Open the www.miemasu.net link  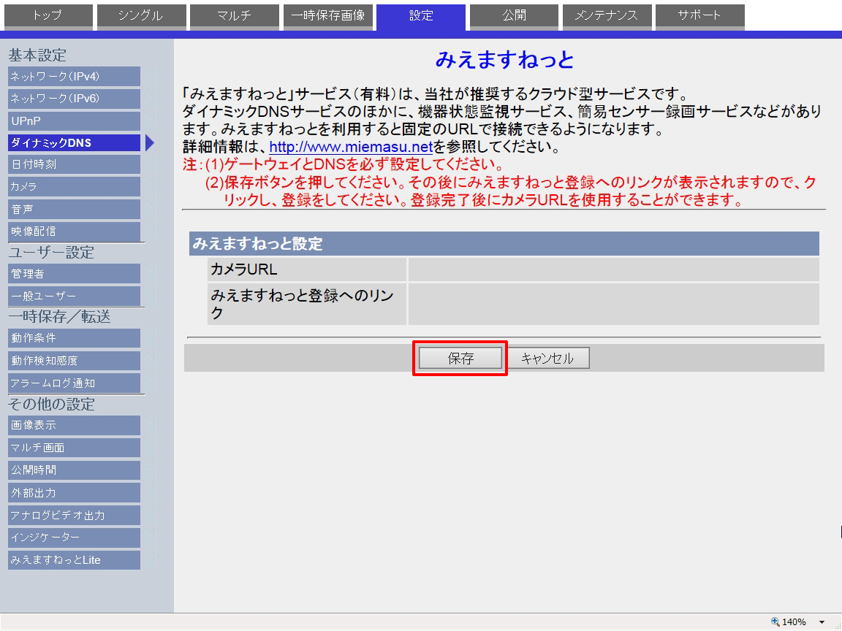coord(351,148)
